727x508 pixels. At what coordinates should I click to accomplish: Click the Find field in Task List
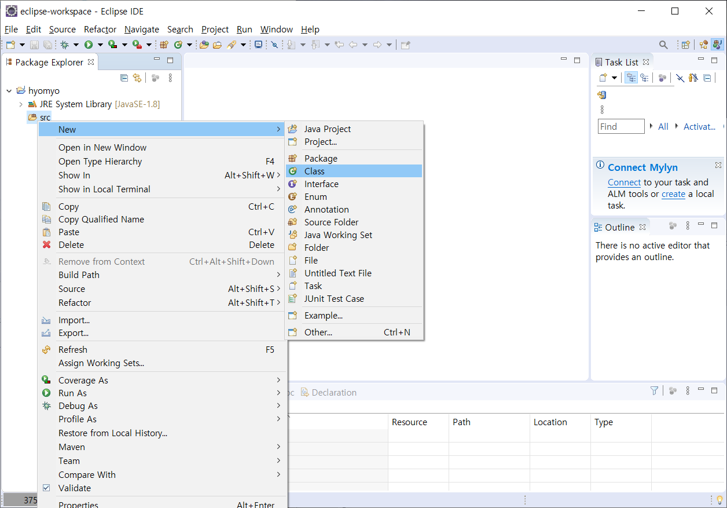point(621,126)
